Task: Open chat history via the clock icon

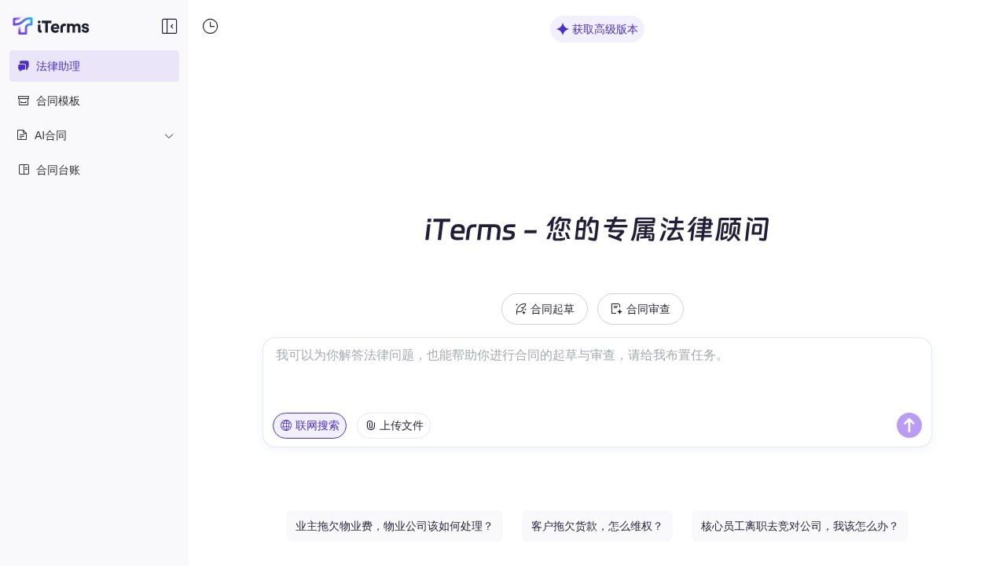Action: tap(210, 26)
